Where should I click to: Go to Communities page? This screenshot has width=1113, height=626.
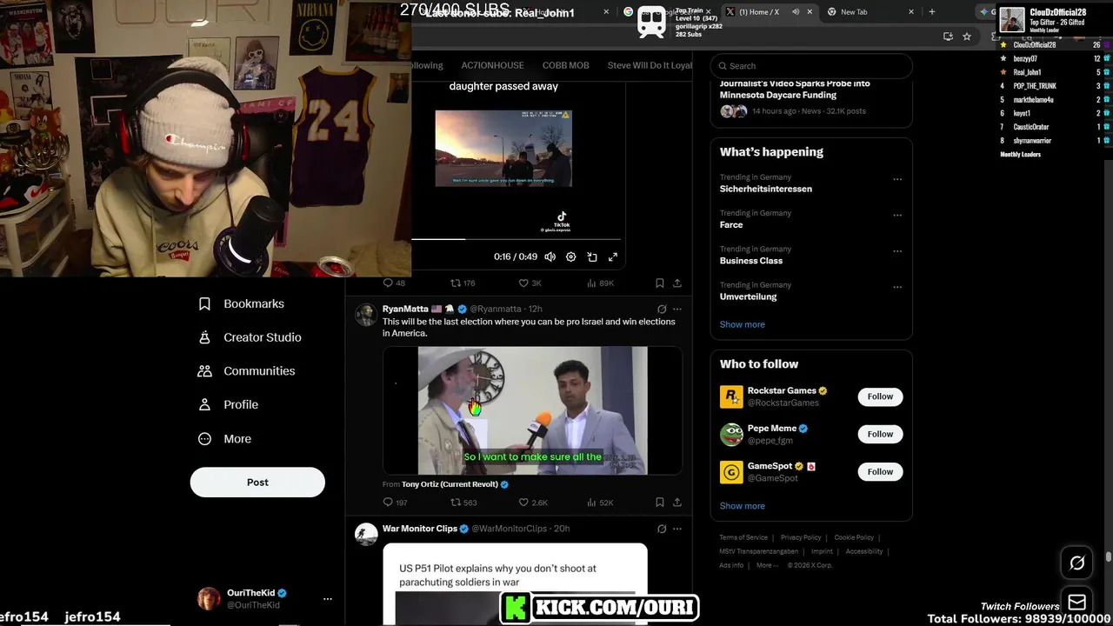(x=246, y=370)
